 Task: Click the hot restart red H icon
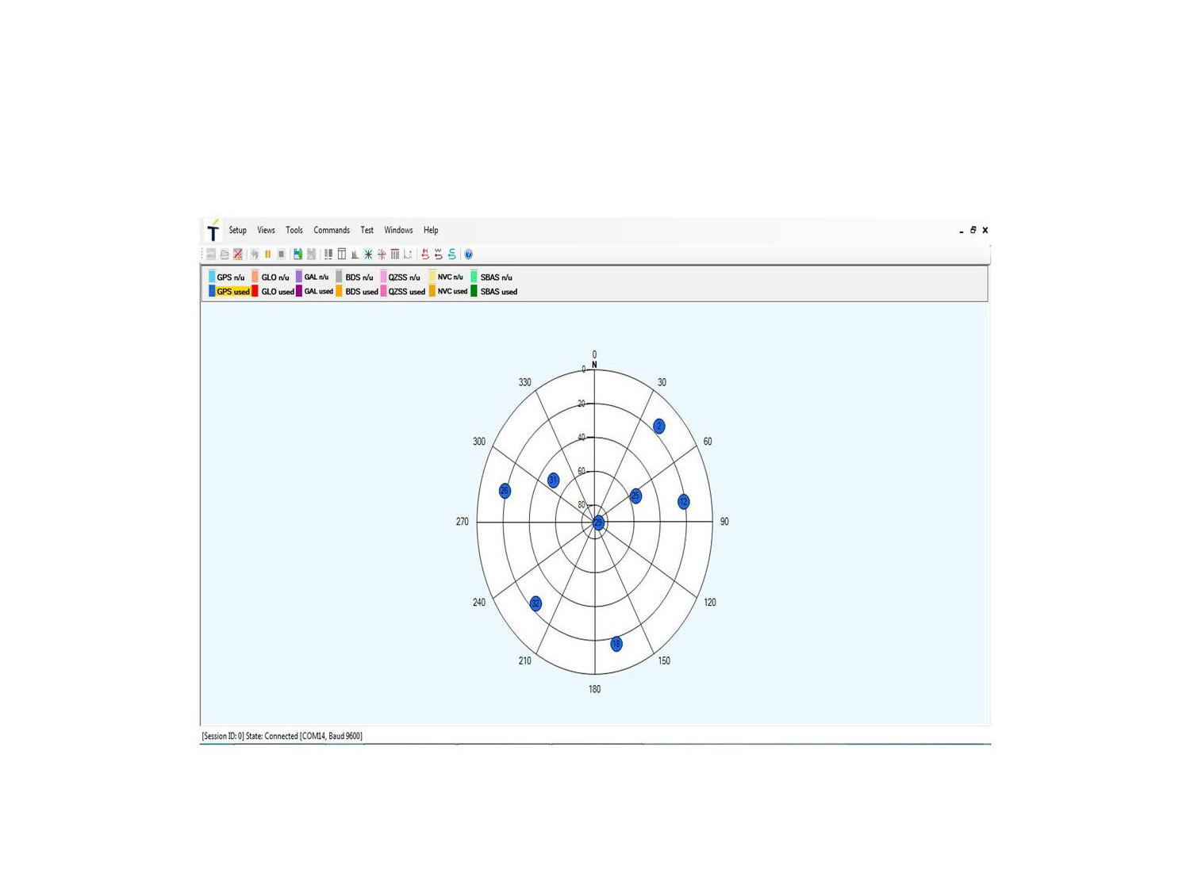425,255
